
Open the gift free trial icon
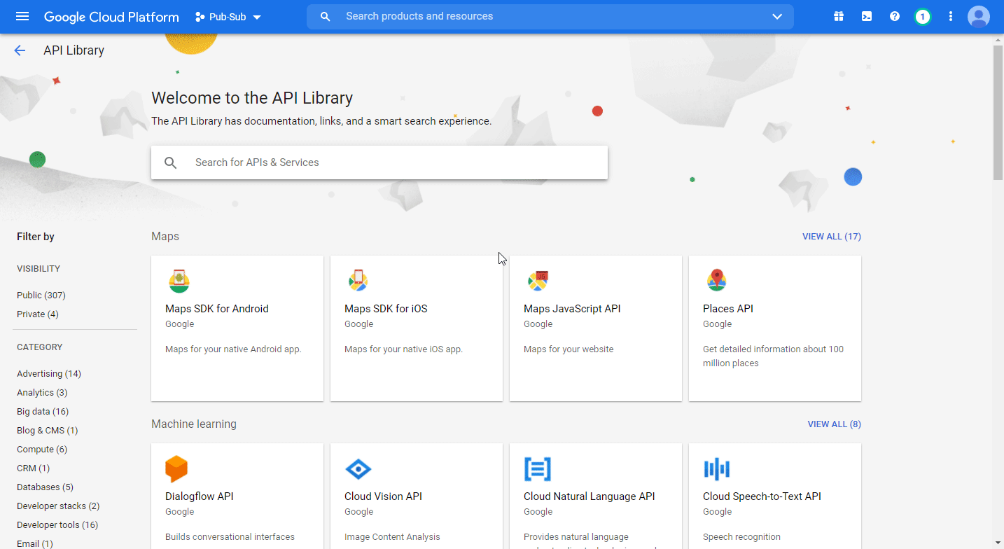click(839, 16)
